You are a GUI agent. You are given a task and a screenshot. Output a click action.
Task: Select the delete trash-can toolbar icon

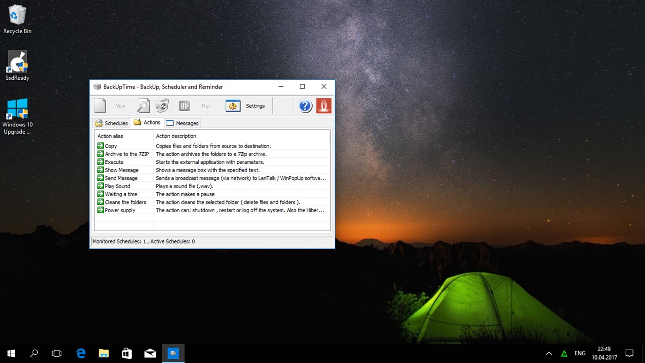pyautogui.click(x=162, y=105)
